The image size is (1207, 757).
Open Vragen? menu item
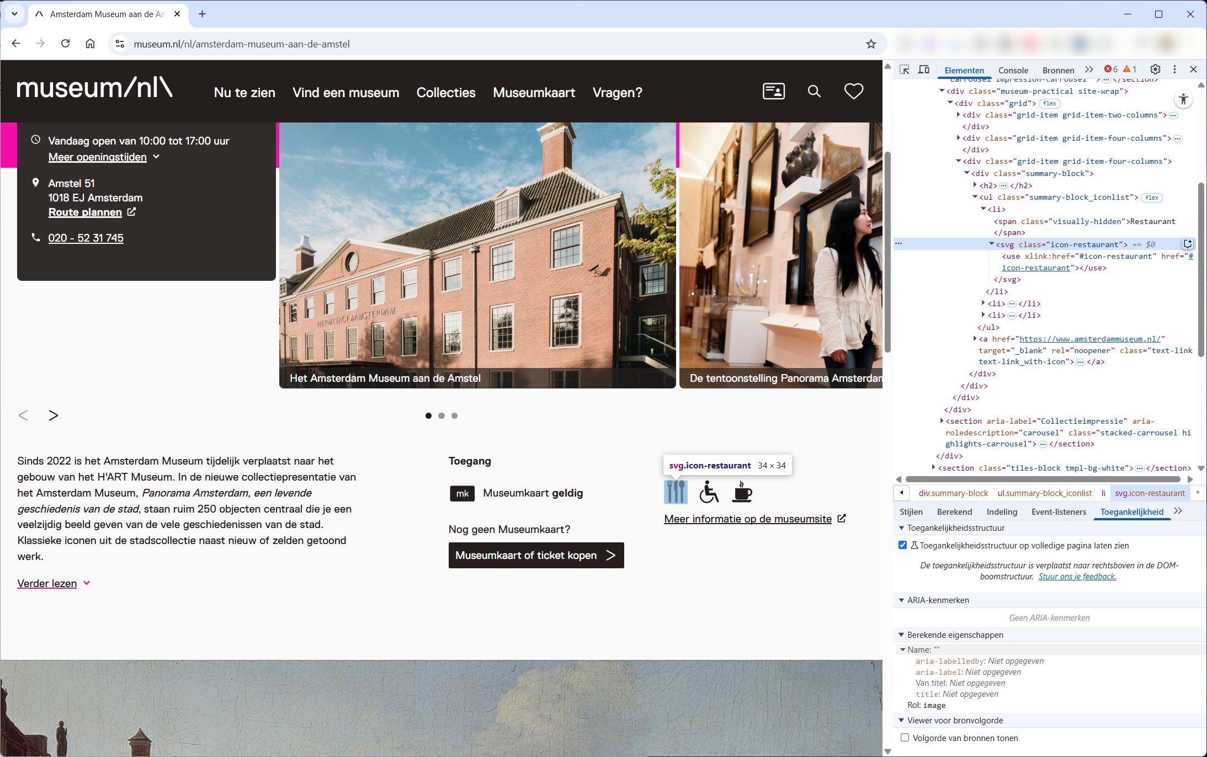point(618,93)
